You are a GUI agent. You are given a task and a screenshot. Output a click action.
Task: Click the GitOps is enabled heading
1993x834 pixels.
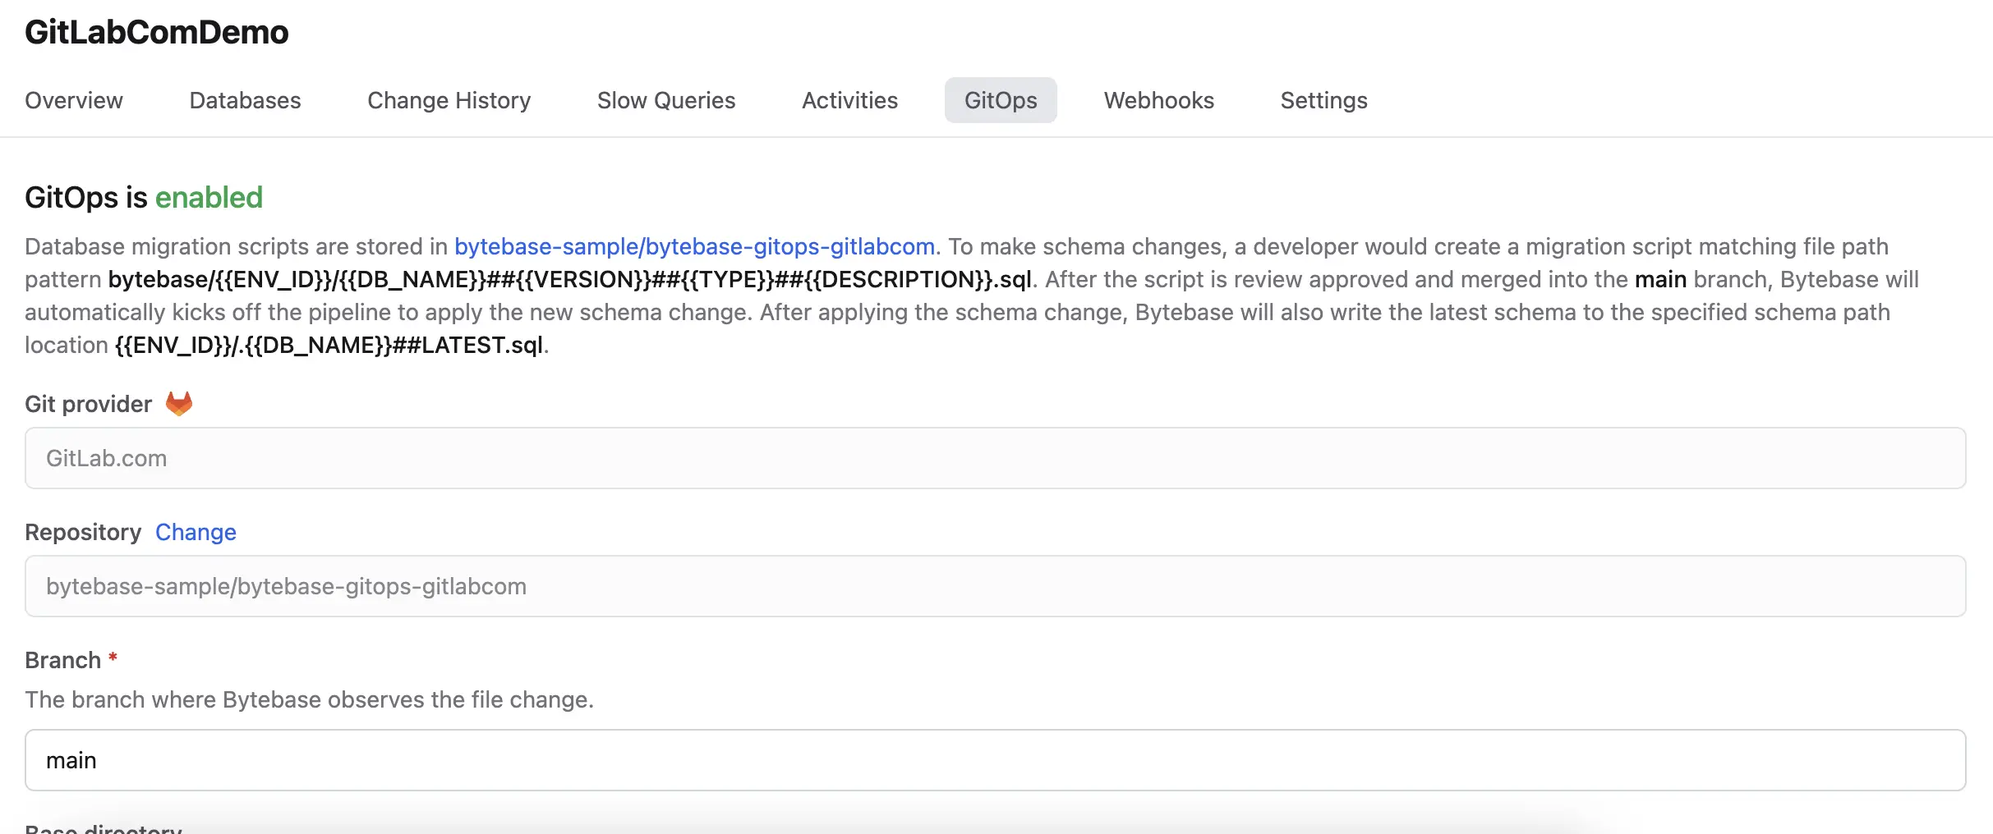coord(144,197)
